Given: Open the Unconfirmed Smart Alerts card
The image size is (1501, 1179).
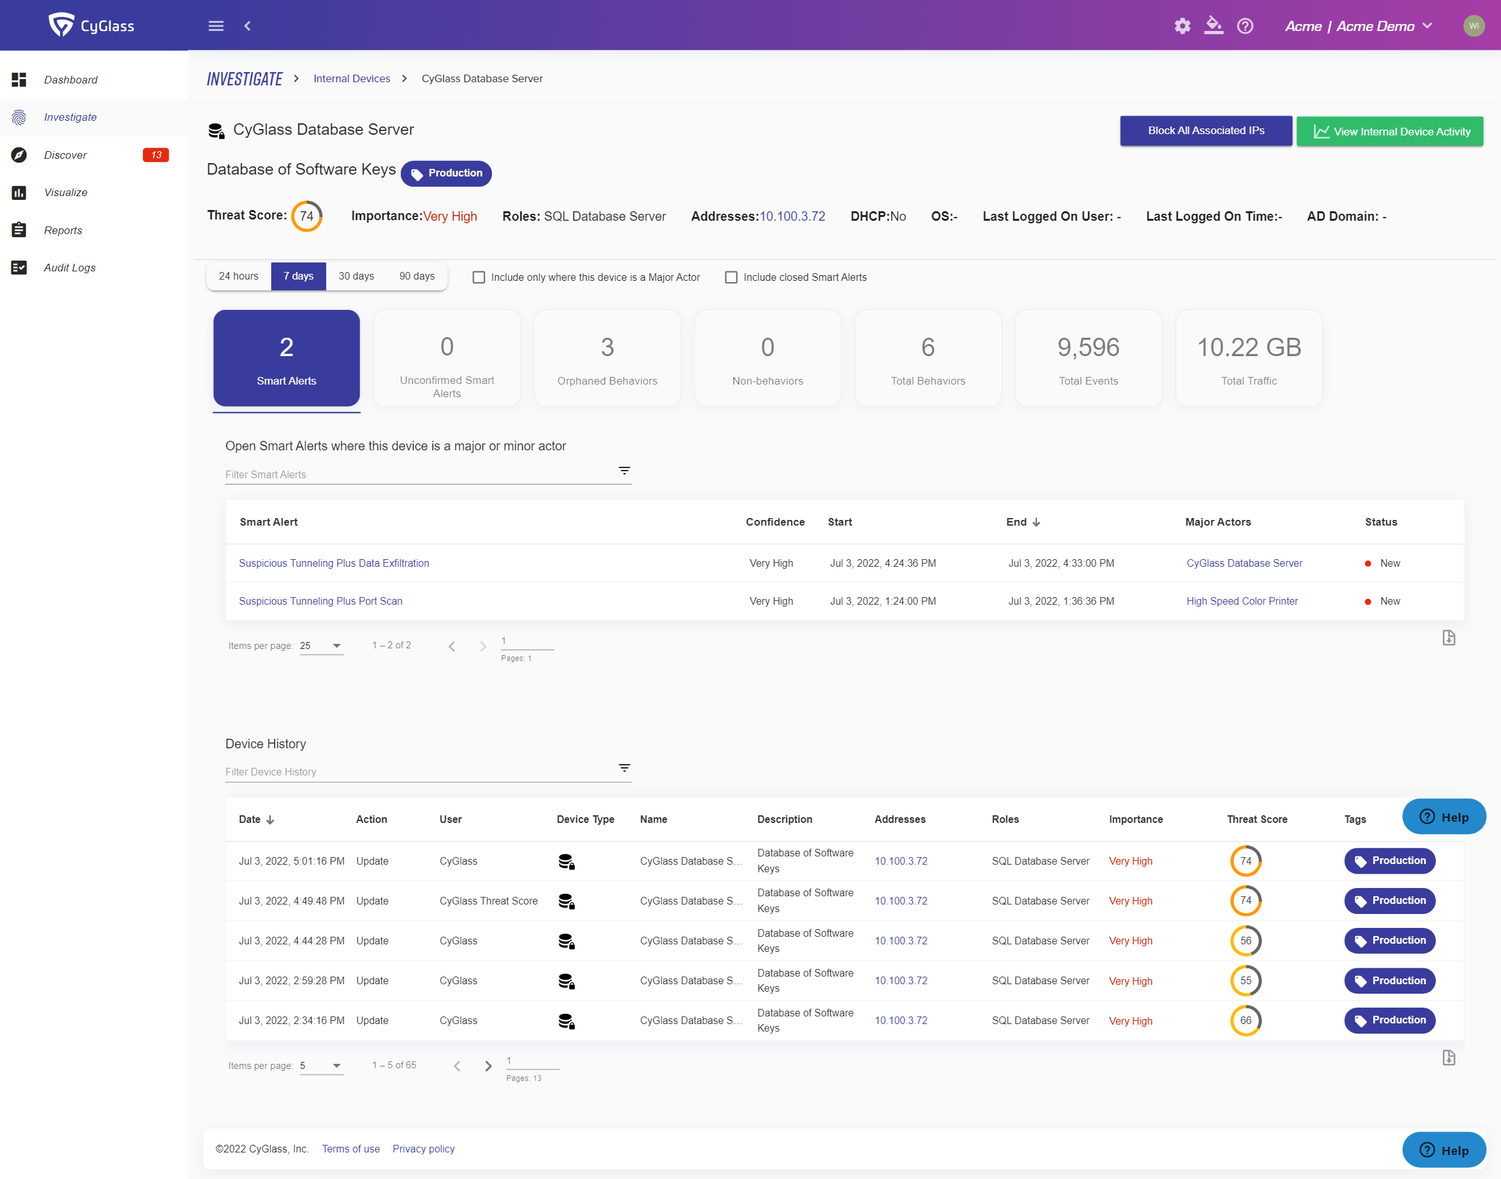Looking at the screenshot, I should pyautogui.click(x=446, y=358).
